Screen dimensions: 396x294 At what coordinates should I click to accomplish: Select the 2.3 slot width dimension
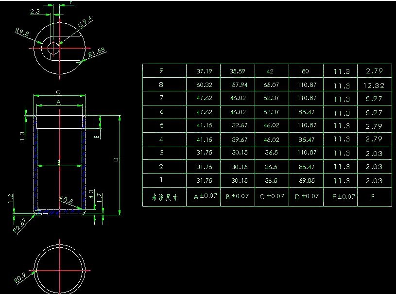coord(35,12)
